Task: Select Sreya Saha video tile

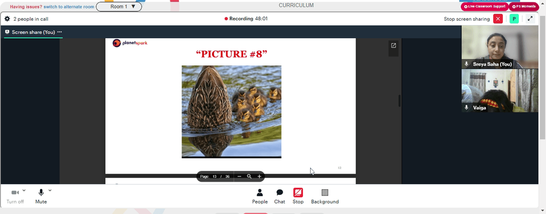Action: pyautogui.click(x=500, y=47)
